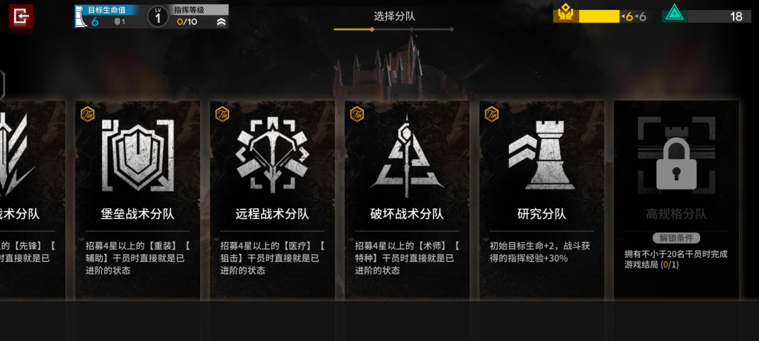Image resolution: width=759 pixels, height=341 pixels.
Task: Select the 研究分队 chess rook emblem
Action: tap(542, 155)
